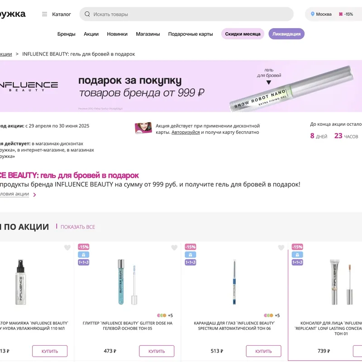Click the gift badge on glitter product

84,255
